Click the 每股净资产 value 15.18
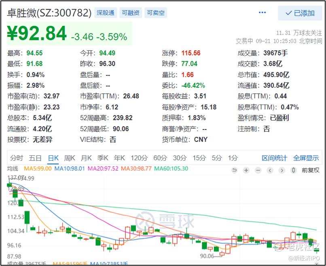Viewport: 326px width, 266px height. click(209, 107)
